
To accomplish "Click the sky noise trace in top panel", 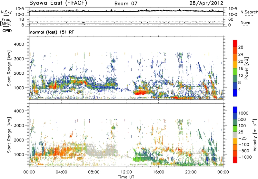I will point(126,11).
